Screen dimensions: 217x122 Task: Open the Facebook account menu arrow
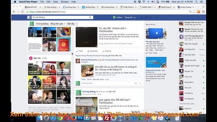click(x=161, y=17)
